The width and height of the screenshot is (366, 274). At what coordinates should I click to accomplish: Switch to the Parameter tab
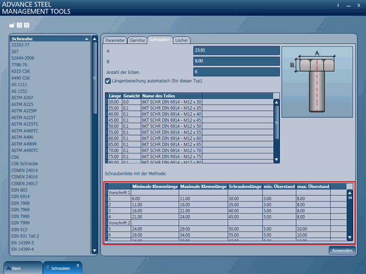click(x=115, y=40)
